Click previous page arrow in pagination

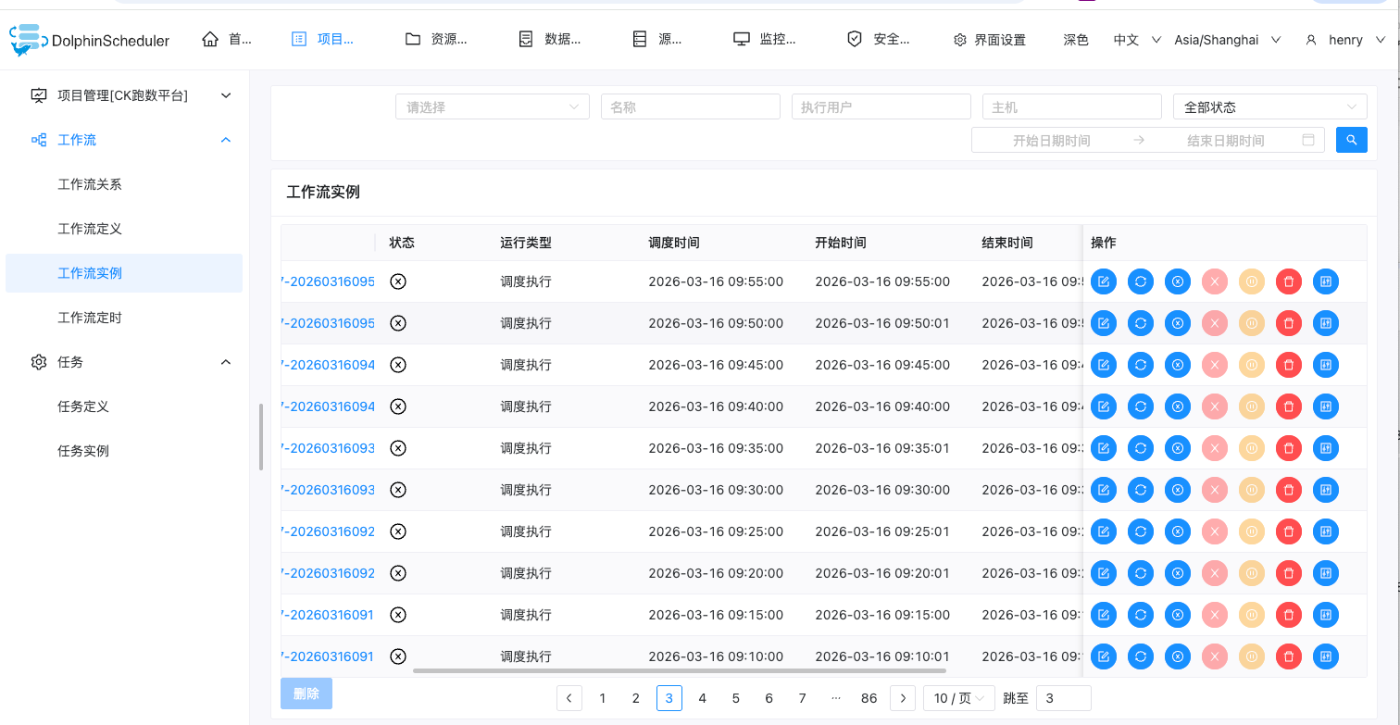569,698
